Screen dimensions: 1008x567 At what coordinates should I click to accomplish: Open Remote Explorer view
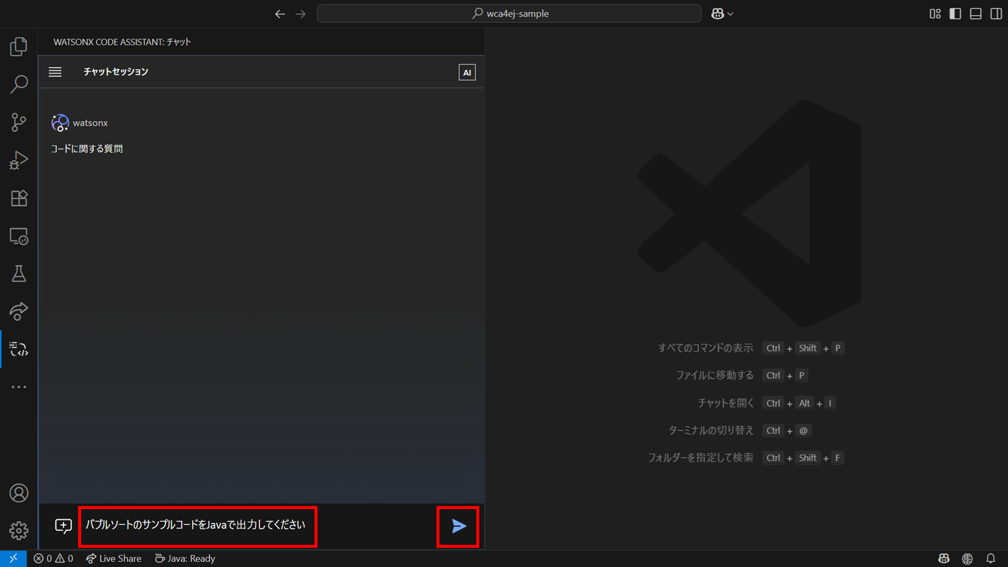[19, 236]
